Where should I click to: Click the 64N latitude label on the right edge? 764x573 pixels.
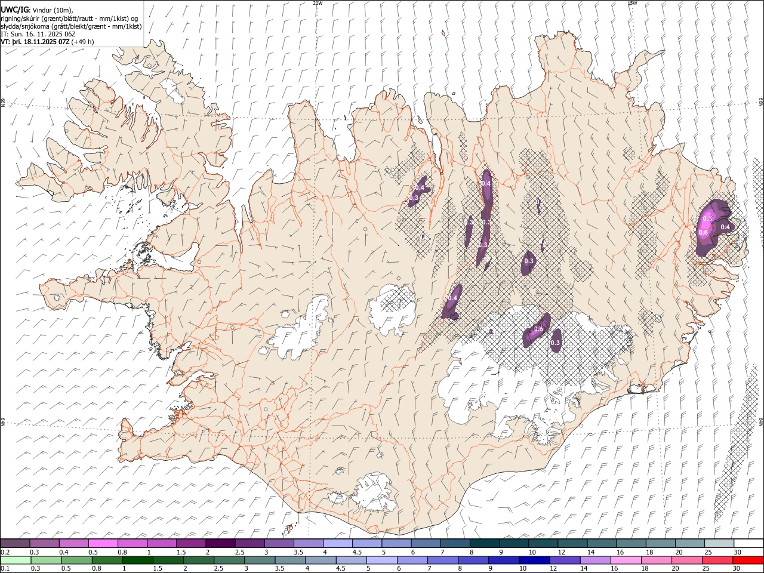[761, 421]
